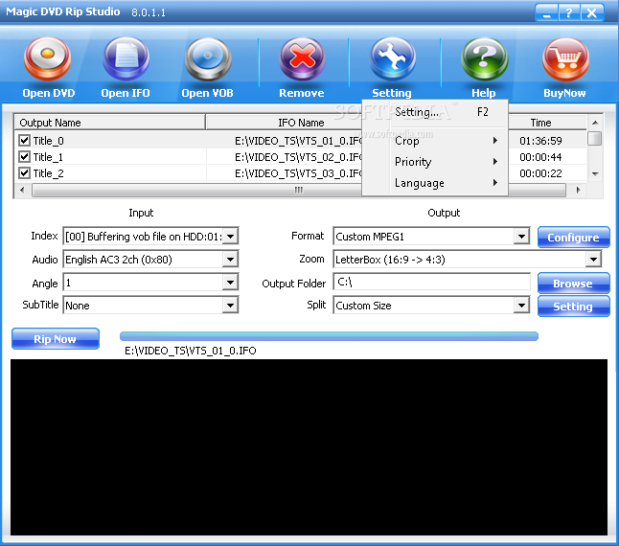Image resolution: width=619 pixels, height=546 pixels.
Task: Click the ripping progress bar
Action: [x=329, y=336]
